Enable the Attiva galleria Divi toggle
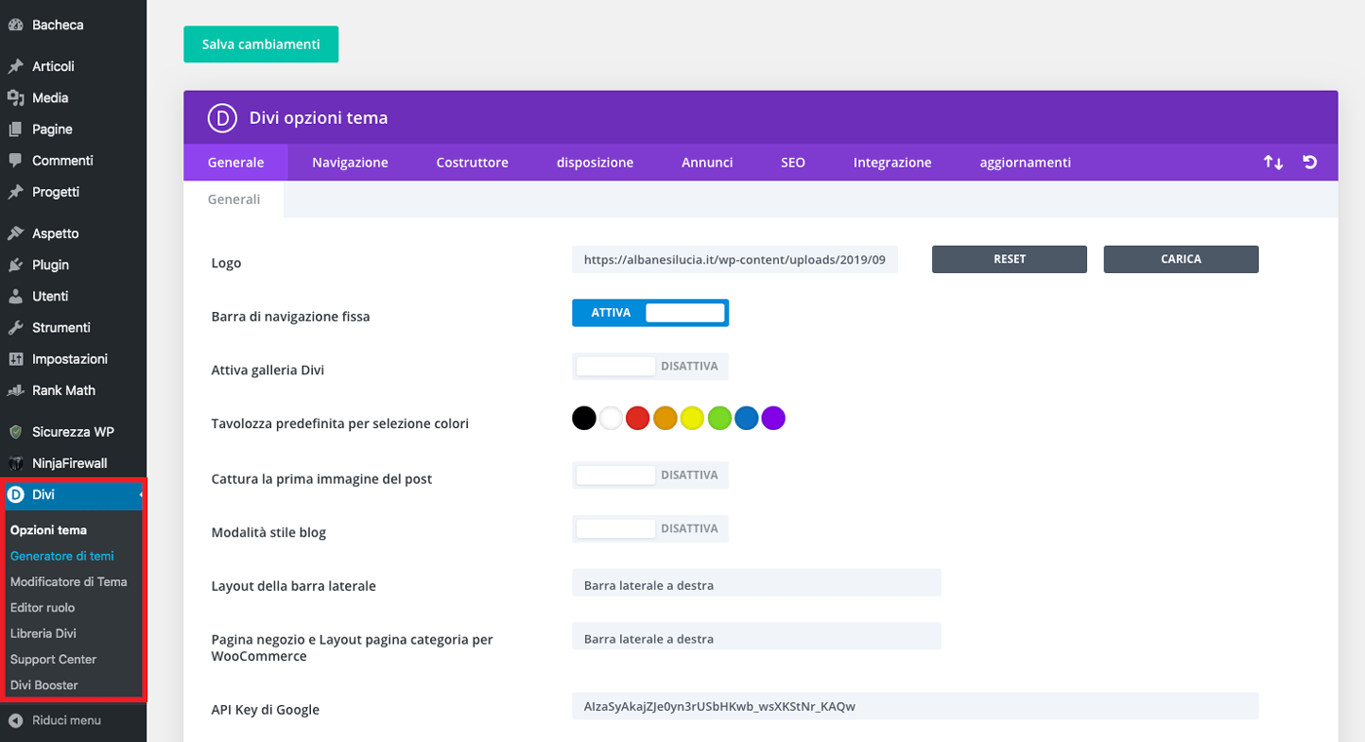The image size is (1365, 742). tap(650, 367)
